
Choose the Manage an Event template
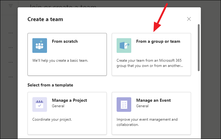pos(151,113)
